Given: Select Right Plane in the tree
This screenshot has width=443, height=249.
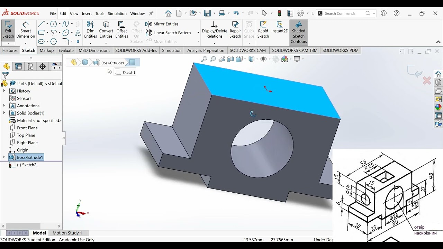Looking at the screenshot, I should coord(27,142).
